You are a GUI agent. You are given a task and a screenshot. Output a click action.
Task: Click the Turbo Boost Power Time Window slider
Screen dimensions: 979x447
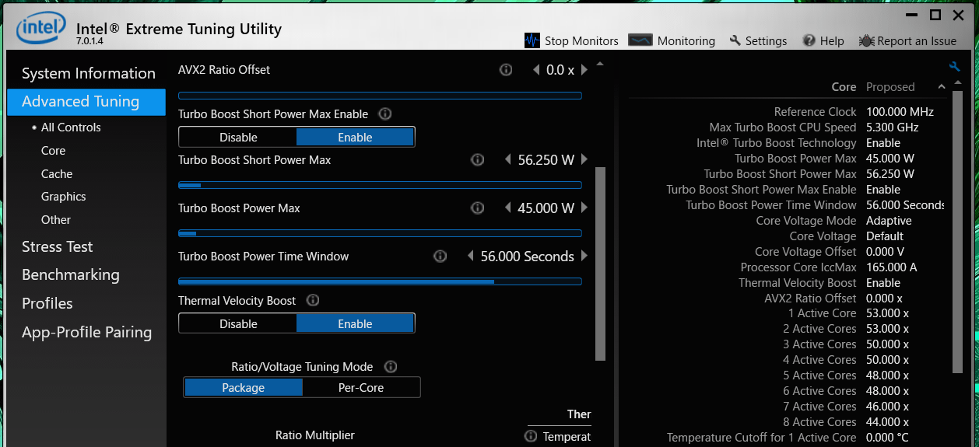tap(380, 281)
